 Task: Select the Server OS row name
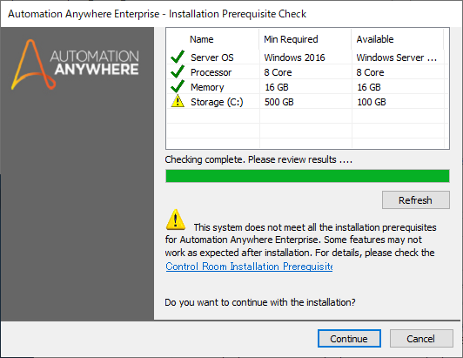212,57
